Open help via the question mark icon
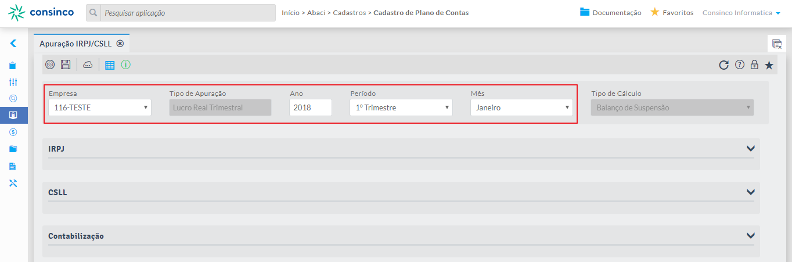The image size is (792, 262). coord(739,65)
